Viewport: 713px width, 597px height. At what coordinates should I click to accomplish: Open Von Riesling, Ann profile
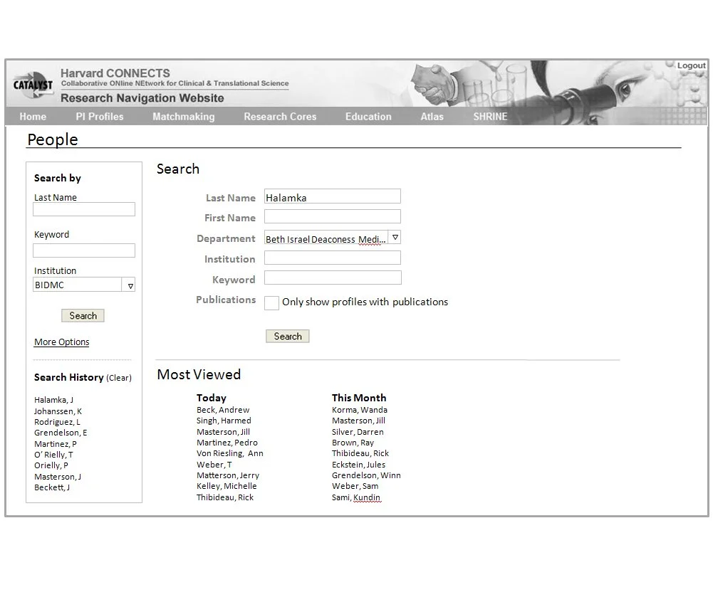pos(229,453)
